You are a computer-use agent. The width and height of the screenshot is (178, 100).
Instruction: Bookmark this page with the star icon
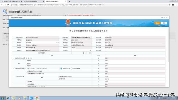pos(169,5)
